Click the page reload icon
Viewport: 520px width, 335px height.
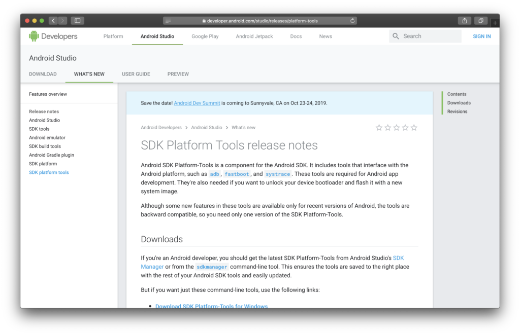coord(352,21)
